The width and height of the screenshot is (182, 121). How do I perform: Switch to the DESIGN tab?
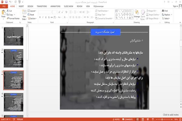(x=30, y=6)
